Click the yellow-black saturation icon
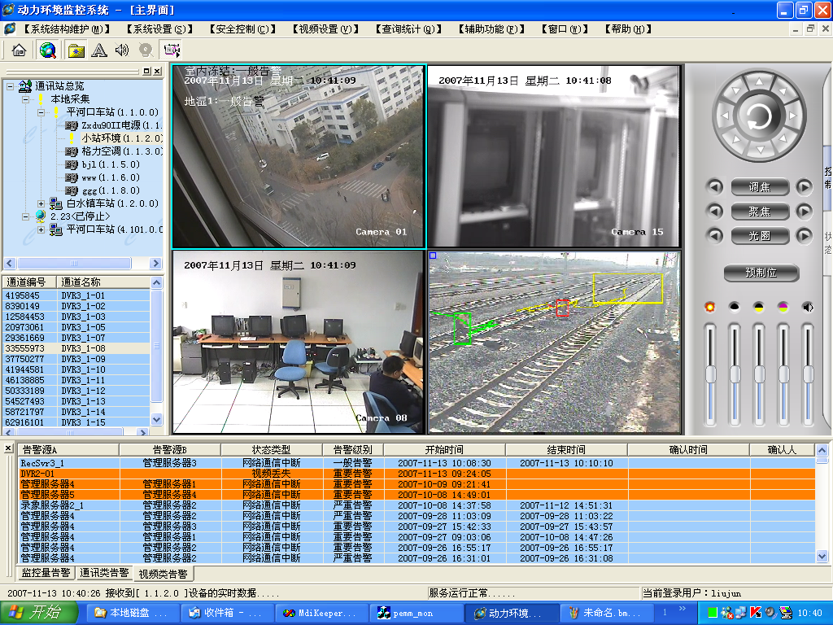The width and height of the screenshot is (833, 625). coord(759,307)
